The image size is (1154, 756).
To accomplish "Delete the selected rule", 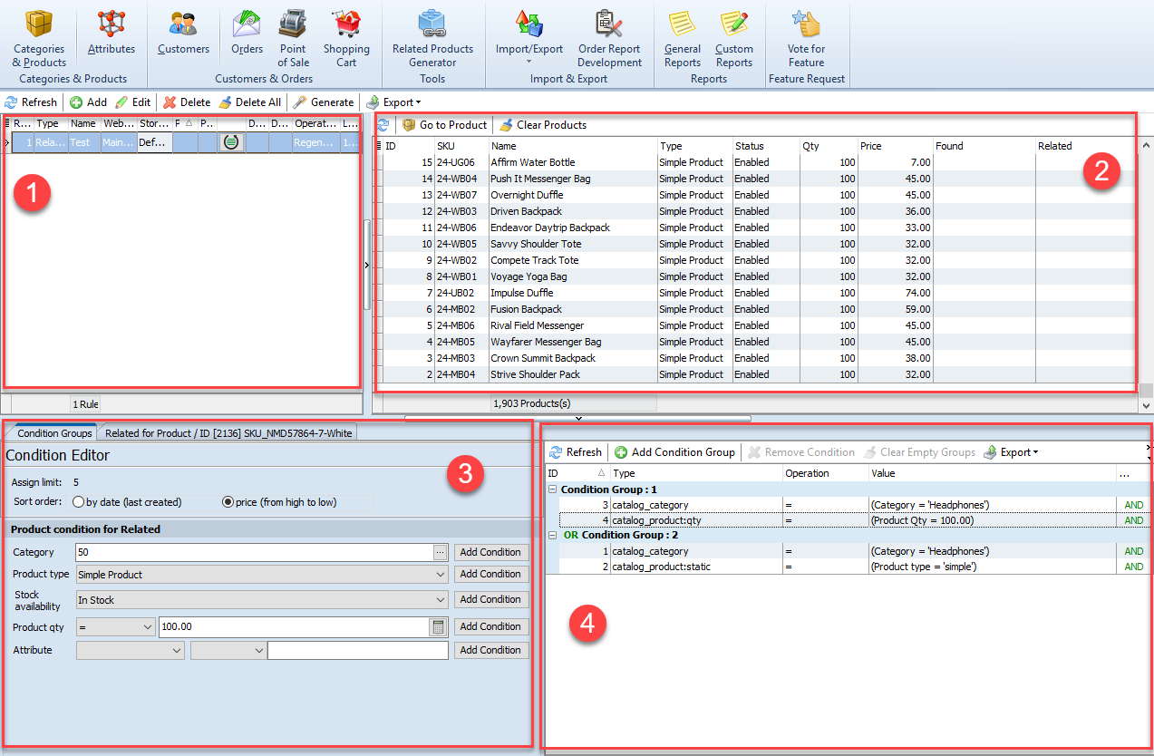I will tap(187, 102).
